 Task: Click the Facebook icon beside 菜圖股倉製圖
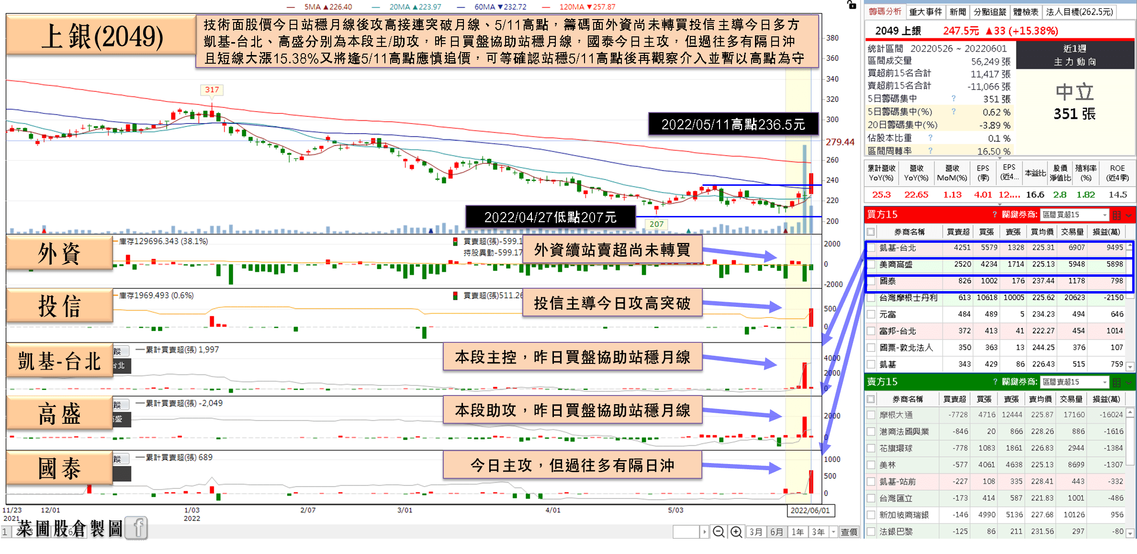[137, 528]
